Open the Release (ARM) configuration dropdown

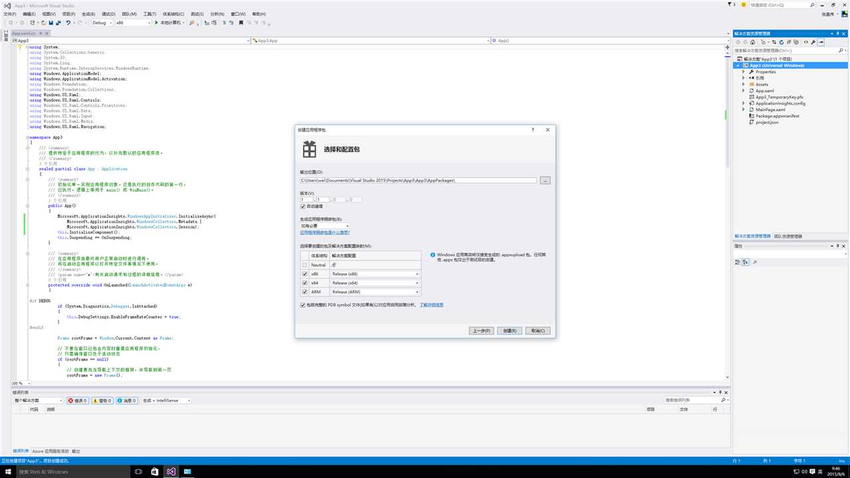point(375,291)
